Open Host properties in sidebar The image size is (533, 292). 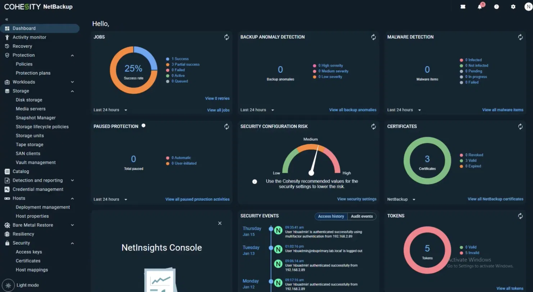32,216
